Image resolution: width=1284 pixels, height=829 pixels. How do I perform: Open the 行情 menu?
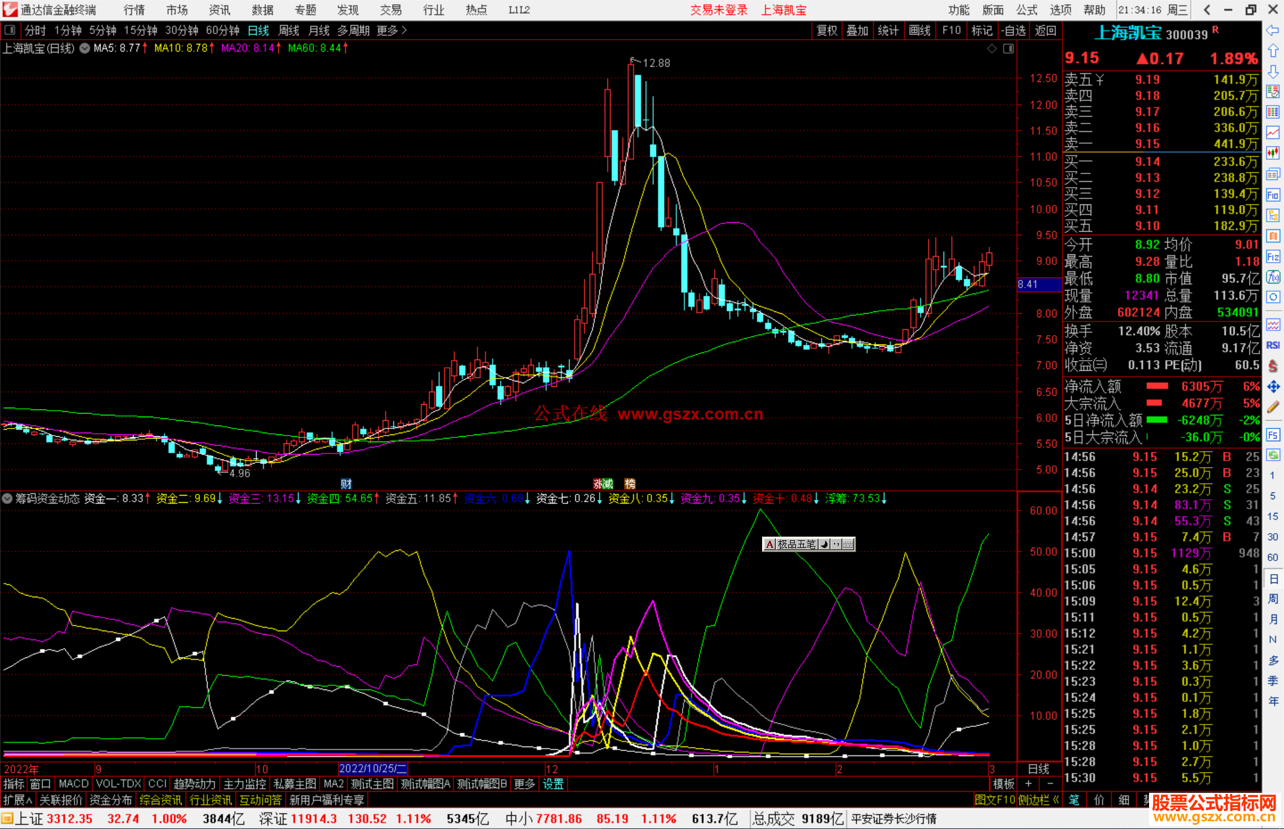[x=134, y=10]
